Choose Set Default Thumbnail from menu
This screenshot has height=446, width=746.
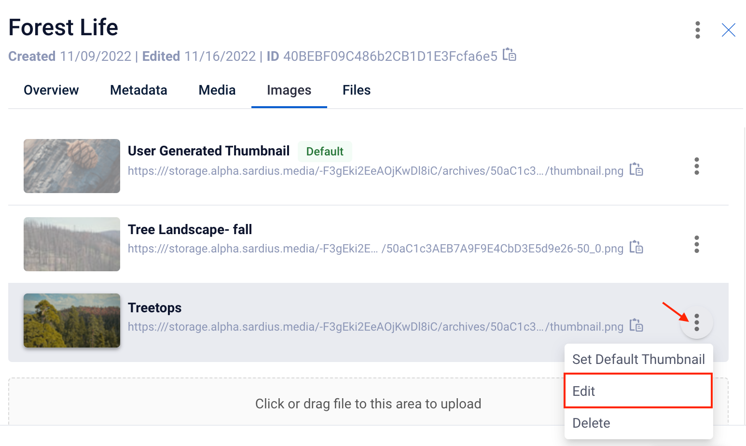638,359
